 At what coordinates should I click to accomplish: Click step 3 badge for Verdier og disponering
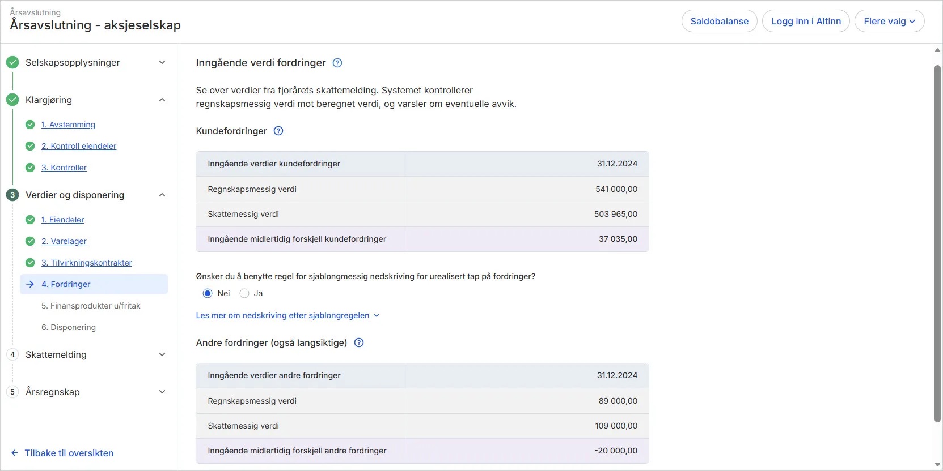(12, 195)
